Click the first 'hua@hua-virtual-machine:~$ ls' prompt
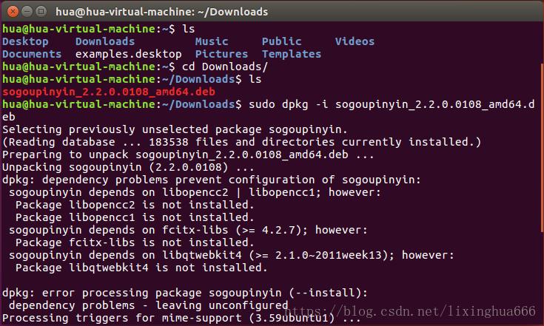 click(x=98, y=29)
